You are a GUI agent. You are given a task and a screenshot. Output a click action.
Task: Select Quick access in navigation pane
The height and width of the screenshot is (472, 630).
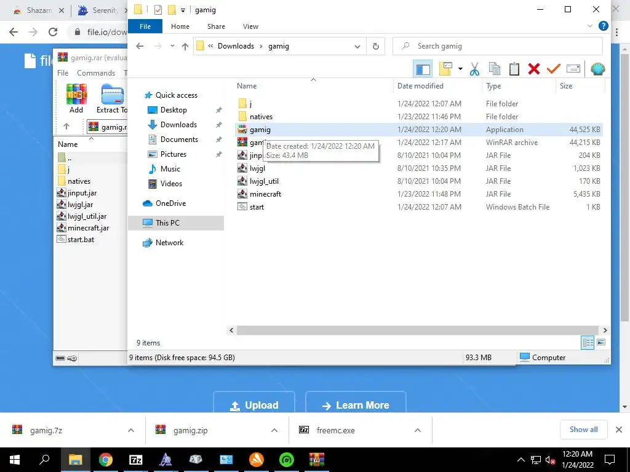(x=176, y=95)
